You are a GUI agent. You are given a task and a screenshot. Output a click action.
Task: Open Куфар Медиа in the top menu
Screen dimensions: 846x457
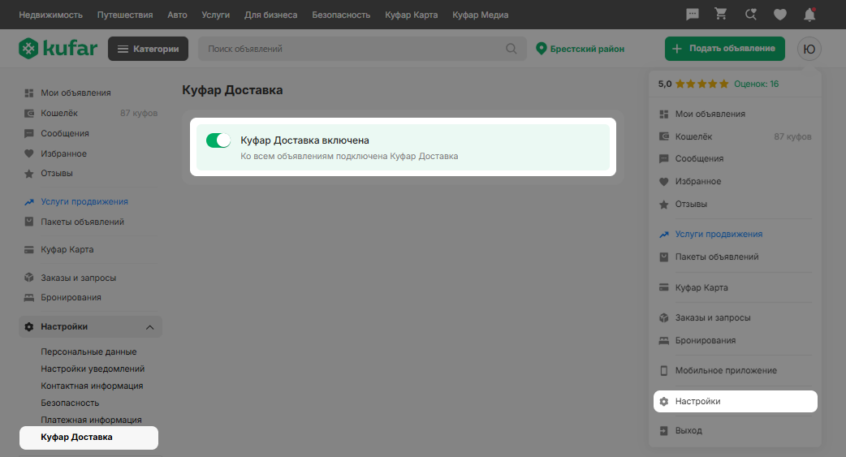point(480,15)
